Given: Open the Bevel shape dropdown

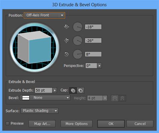Looking at the screenshot, I should point(45,98).
